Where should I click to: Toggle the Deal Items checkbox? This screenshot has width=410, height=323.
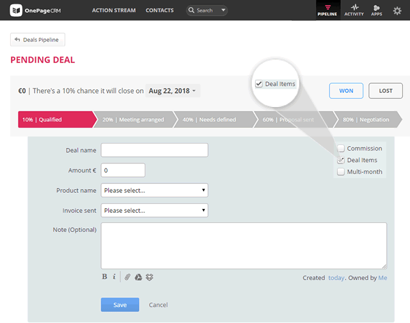[x=341, y=160]
